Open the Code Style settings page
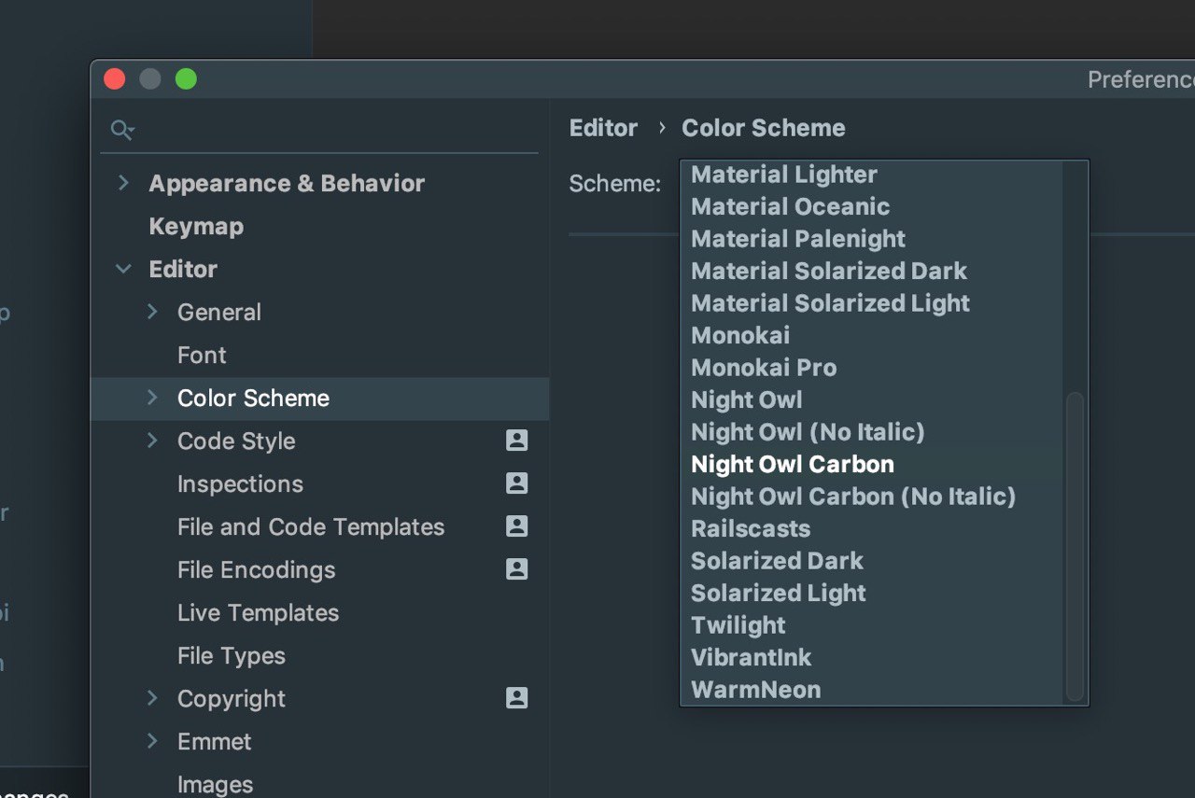This screenshot has width=1195, height=798. 236,441
